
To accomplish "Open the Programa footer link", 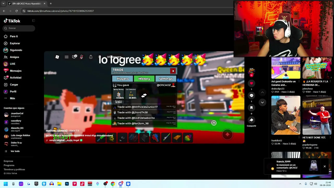I will tap(9, 165).
